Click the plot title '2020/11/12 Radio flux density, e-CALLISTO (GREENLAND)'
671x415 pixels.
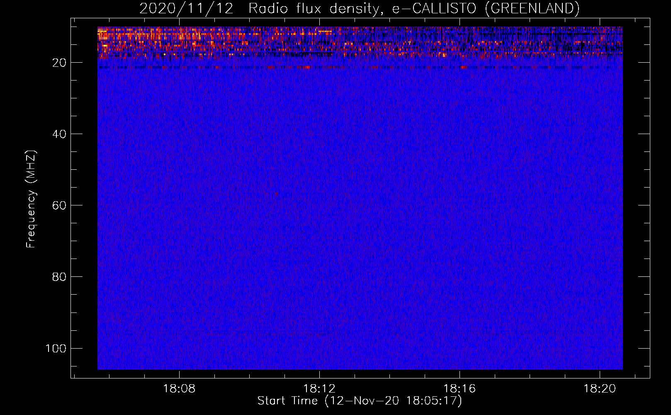(x=359, y=8)
